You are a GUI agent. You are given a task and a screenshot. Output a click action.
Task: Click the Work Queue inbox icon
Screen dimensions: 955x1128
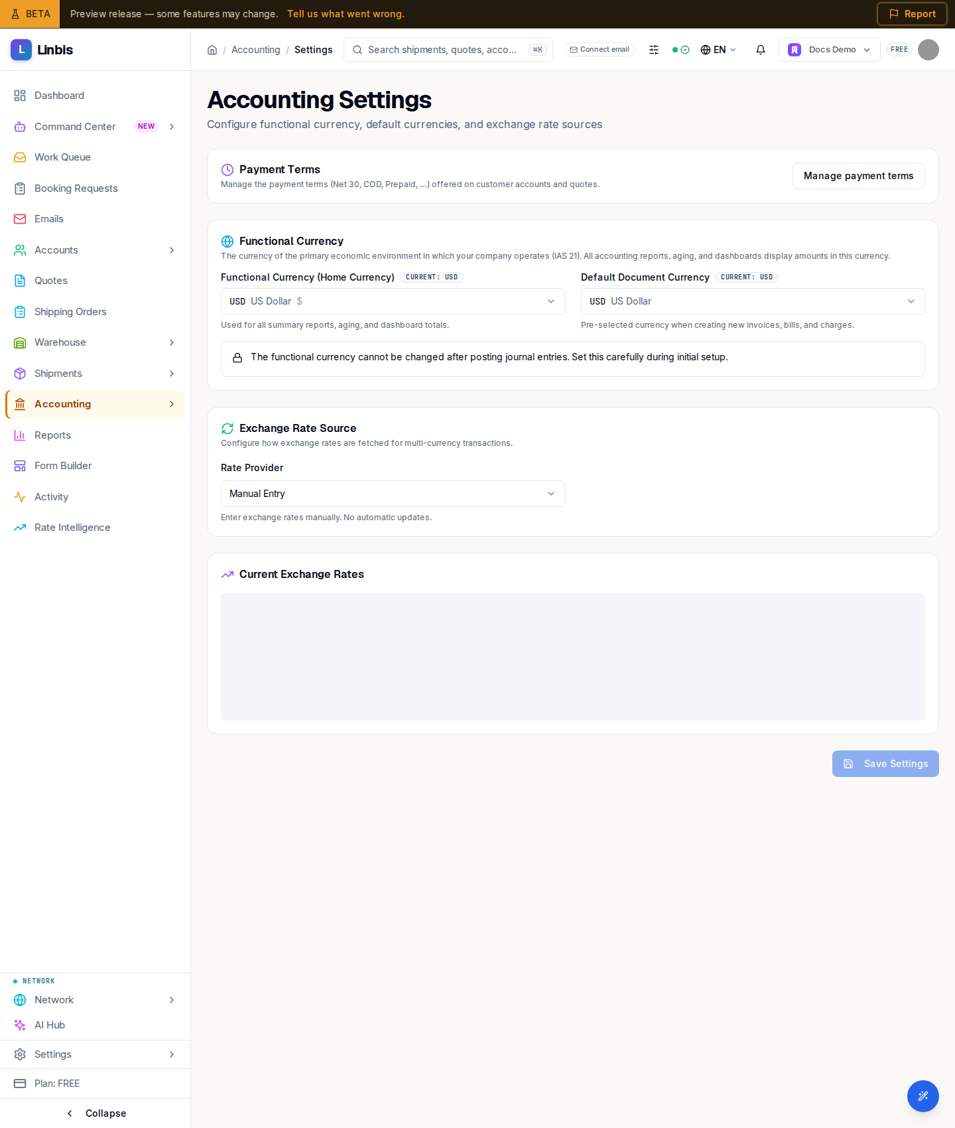(20, 157)
